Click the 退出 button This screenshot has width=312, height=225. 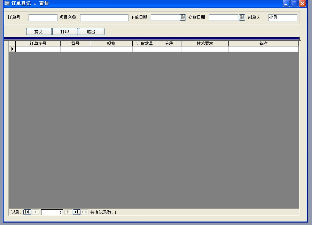tap(91, 32)
